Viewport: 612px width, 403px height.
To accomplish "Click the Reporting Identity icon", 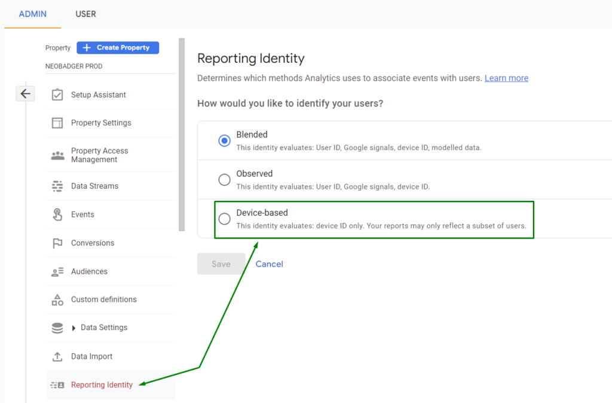I will click(57, 385).
